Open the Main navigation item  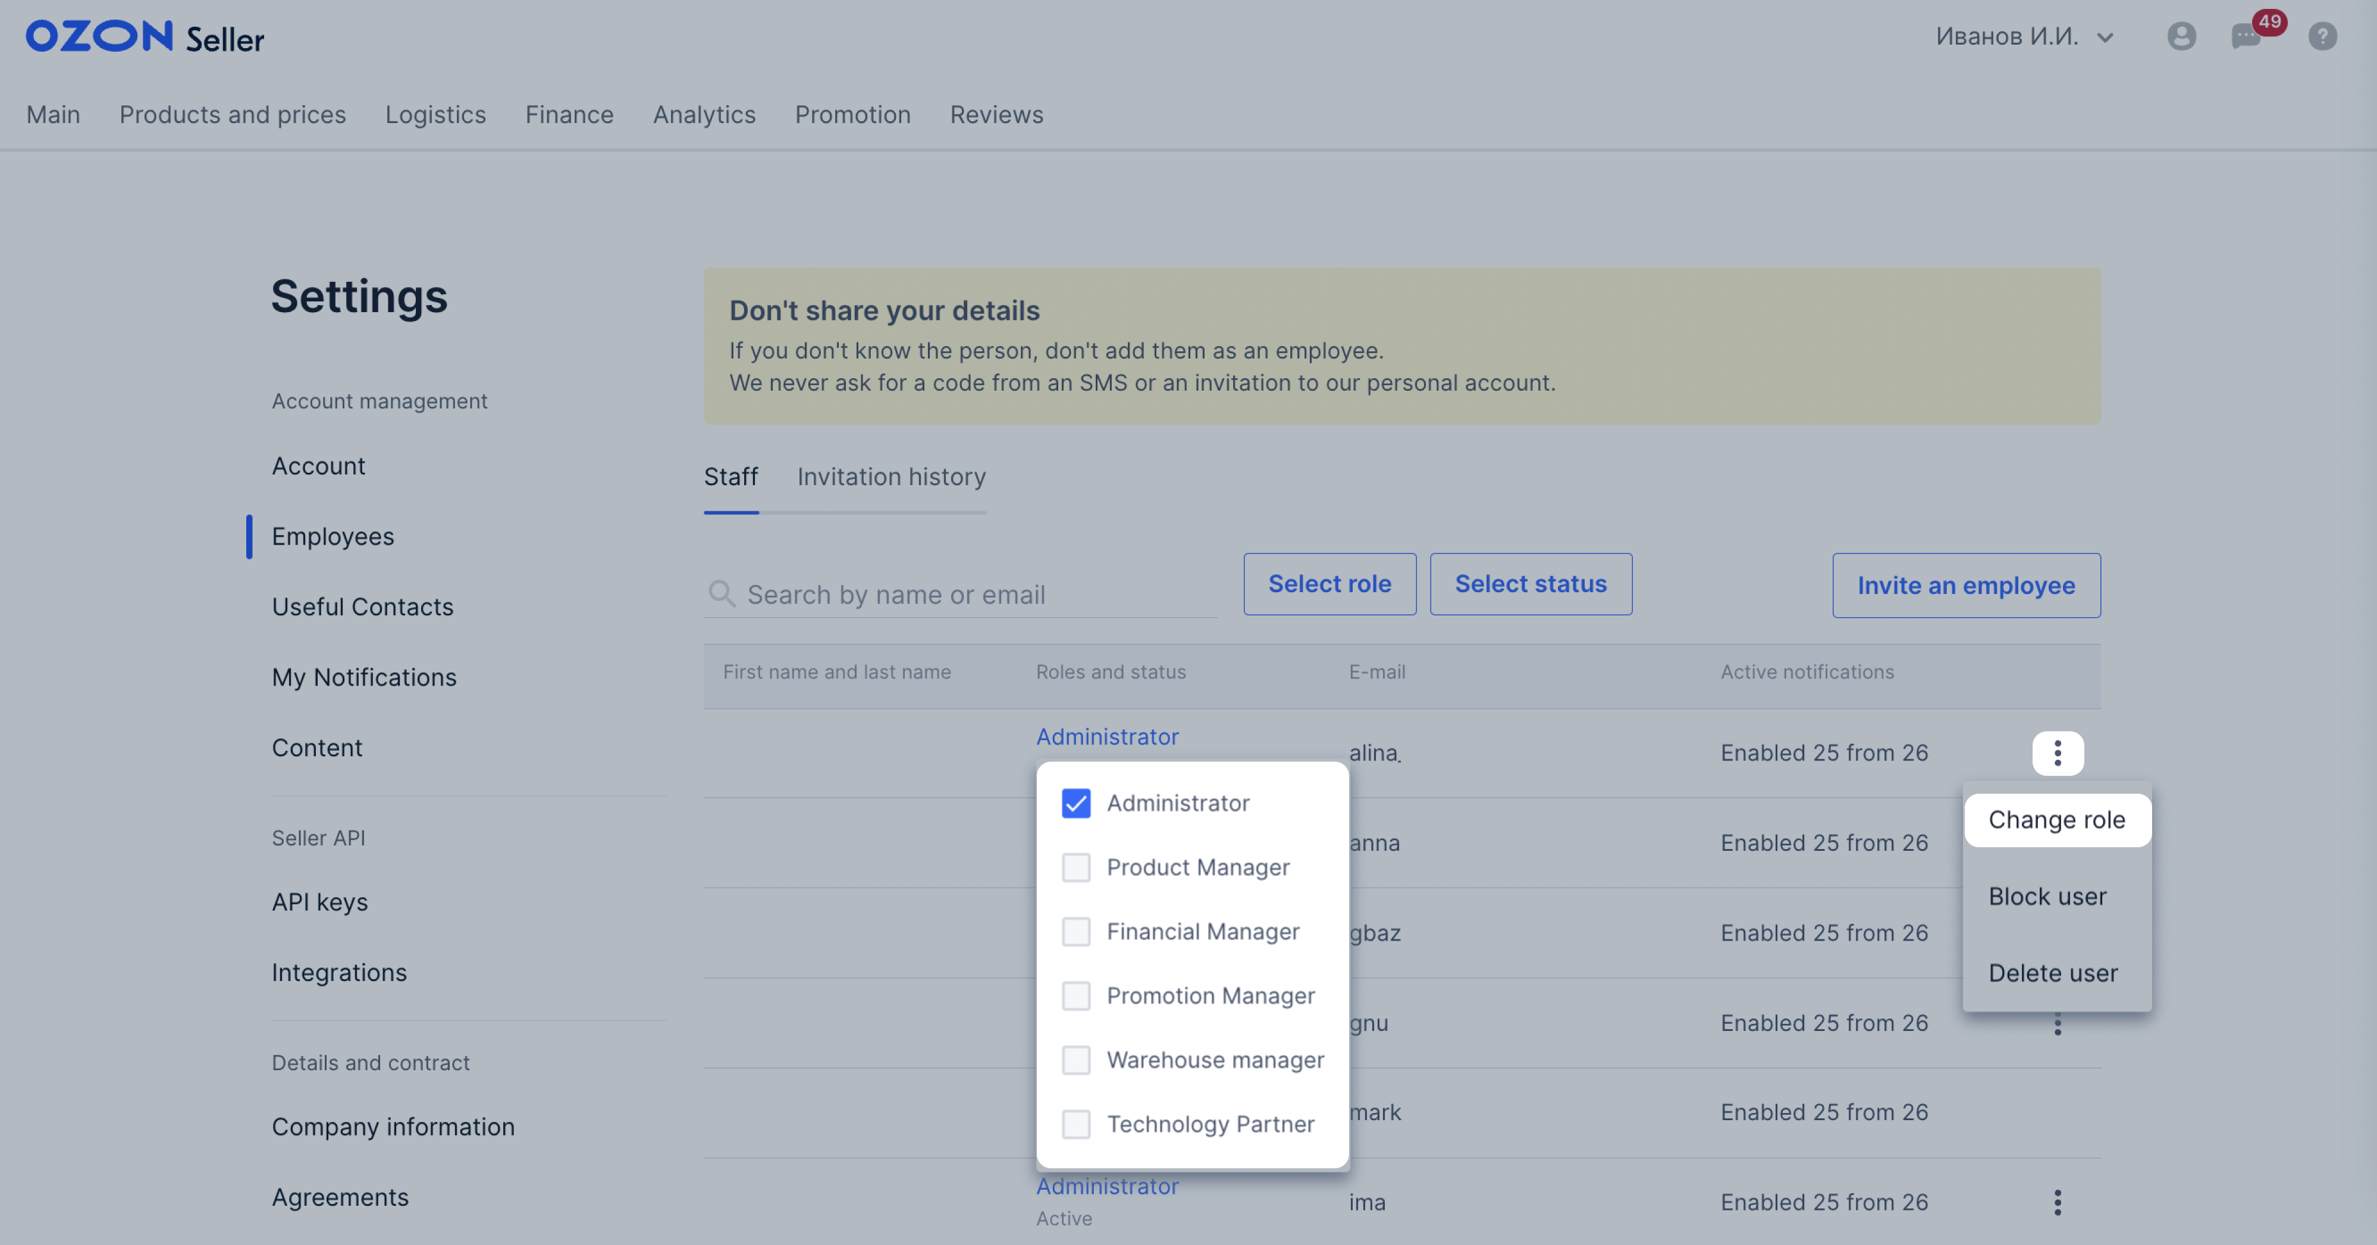[52, 114]
